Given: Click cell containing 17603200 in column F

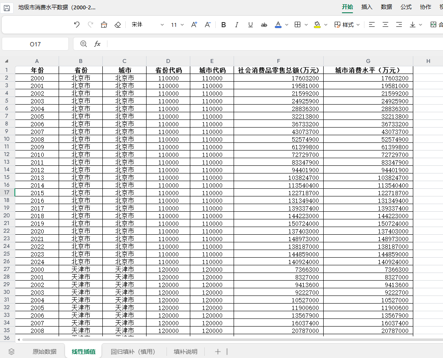Looking at the screenshot, I should tap(279, 78).
